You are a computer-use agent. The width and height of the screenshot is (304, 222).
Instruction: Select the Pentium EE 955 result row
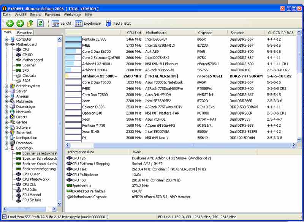181,39
